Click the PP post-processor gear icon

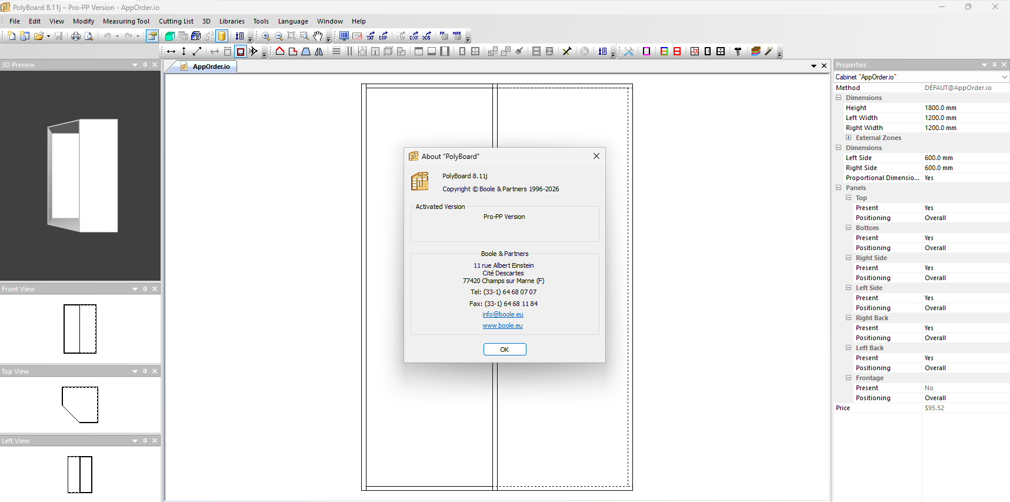pos(444,36)
